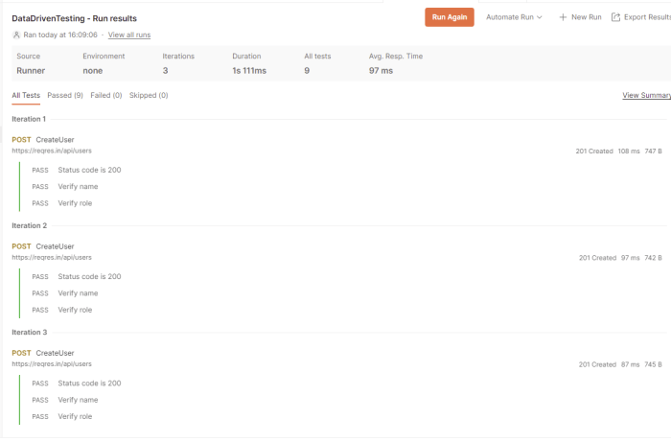Click the plus icon for New Run
This screenshot has height=442, width=671.
tap(563, 17)
